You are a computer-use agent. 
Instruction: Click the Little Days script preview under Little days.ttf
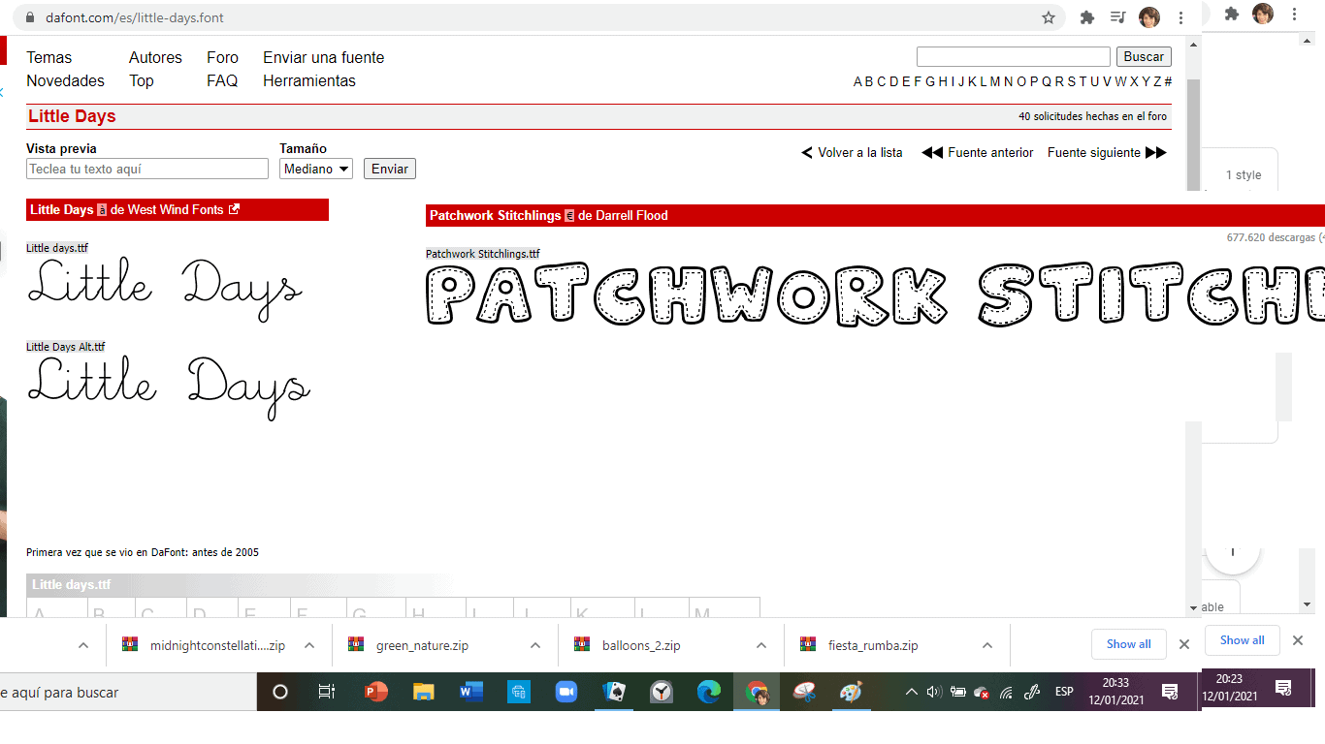coord(165,289)
